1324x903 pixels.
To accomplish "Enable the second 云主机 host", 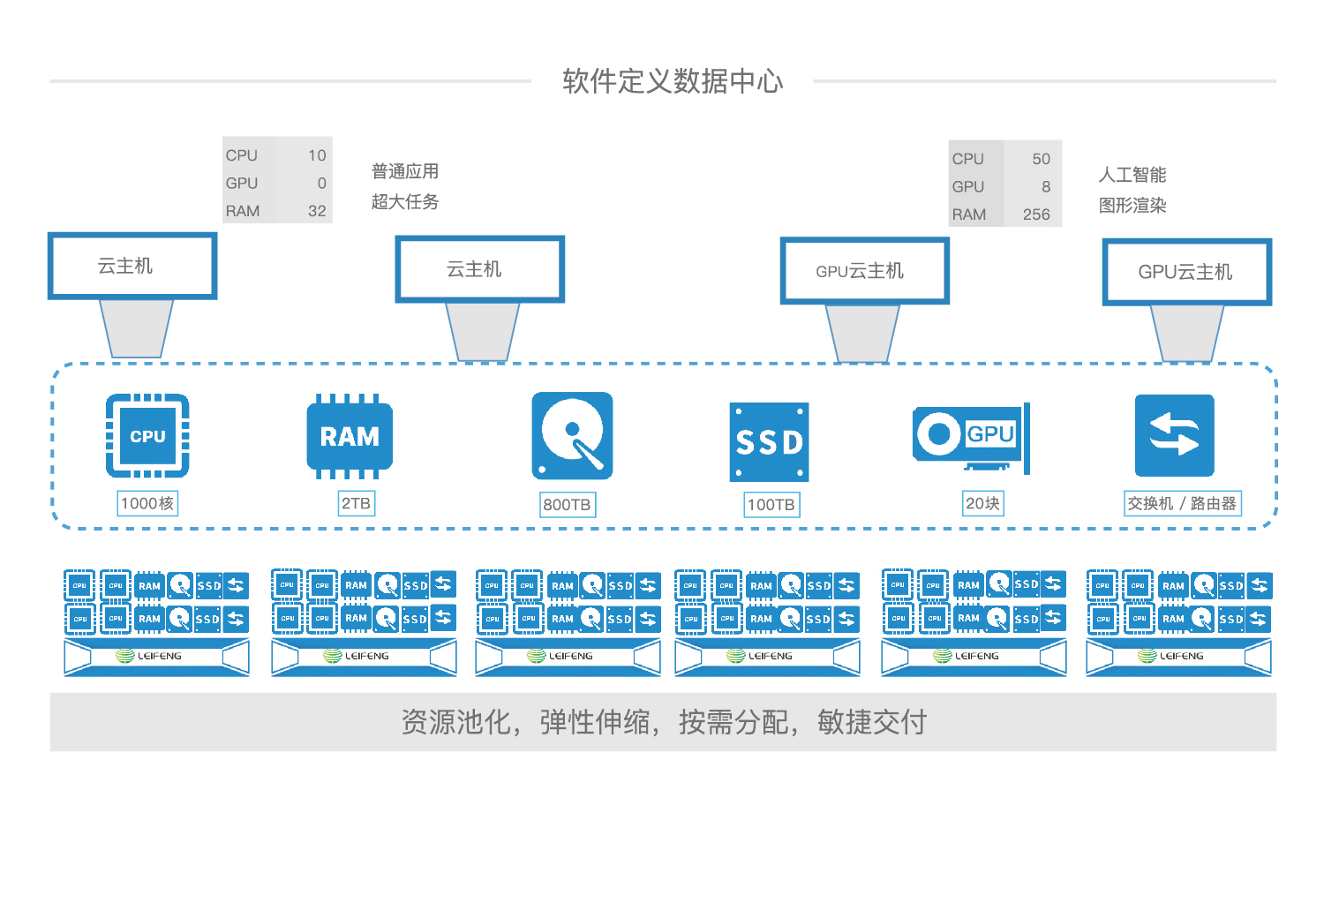I will pyautogui.click(x=479, y=269).
